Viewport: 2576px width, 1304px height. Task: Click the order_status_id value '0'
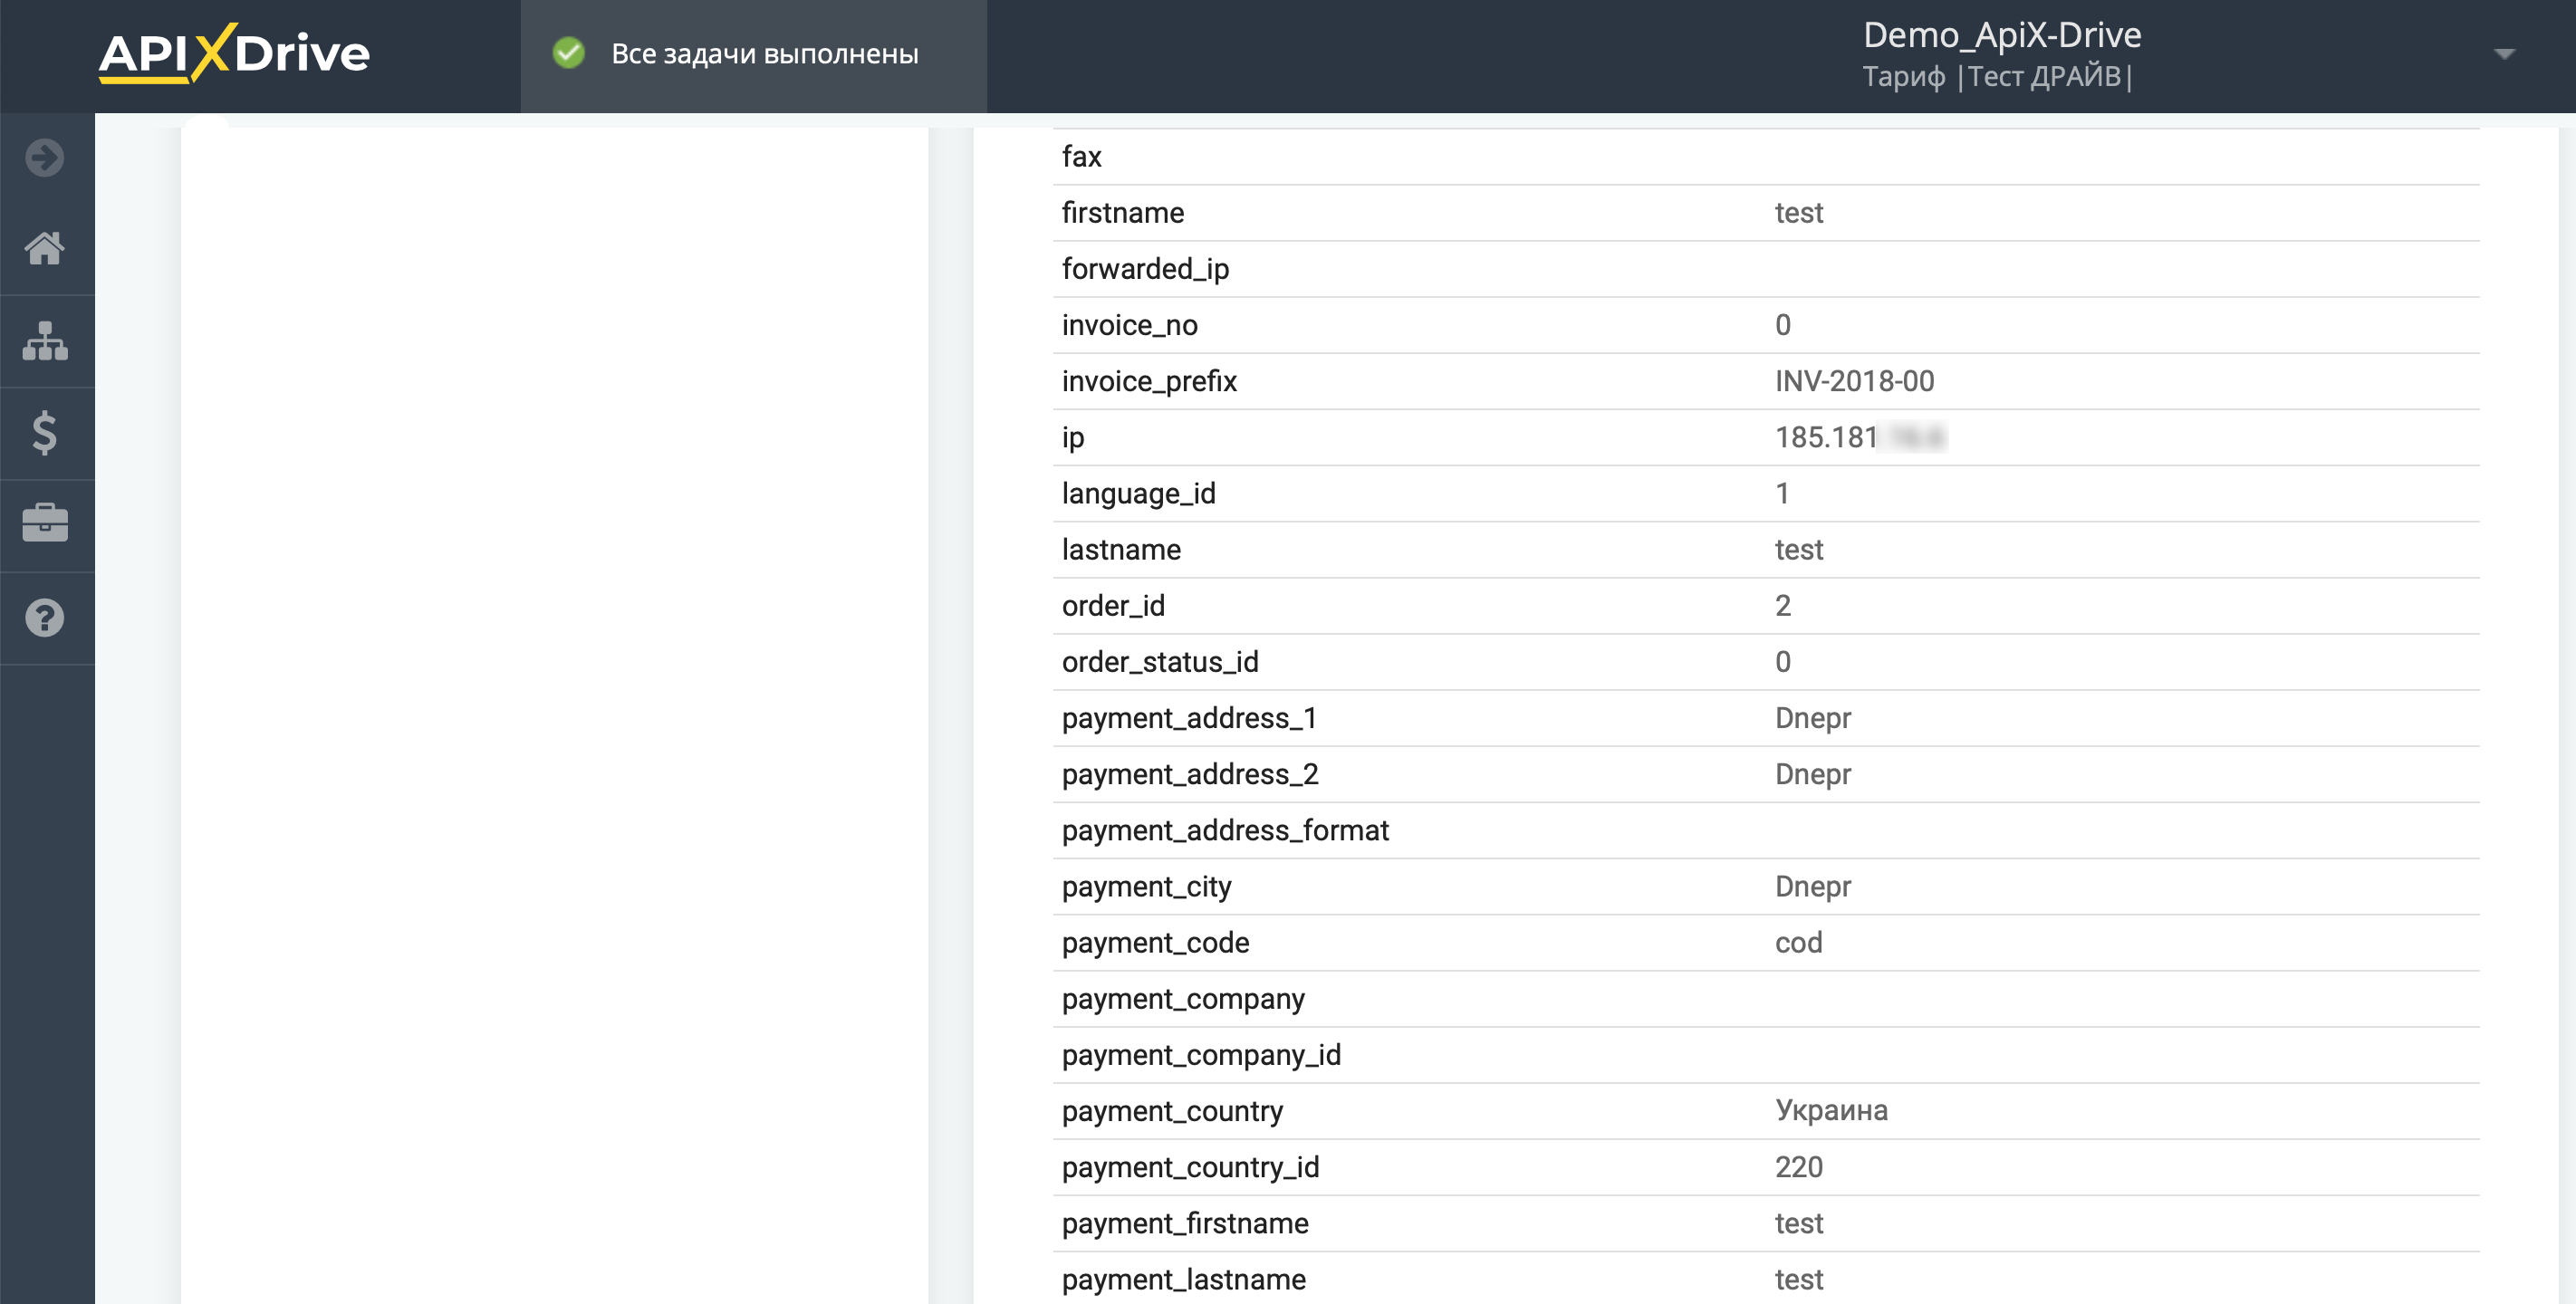(1783, 662)
